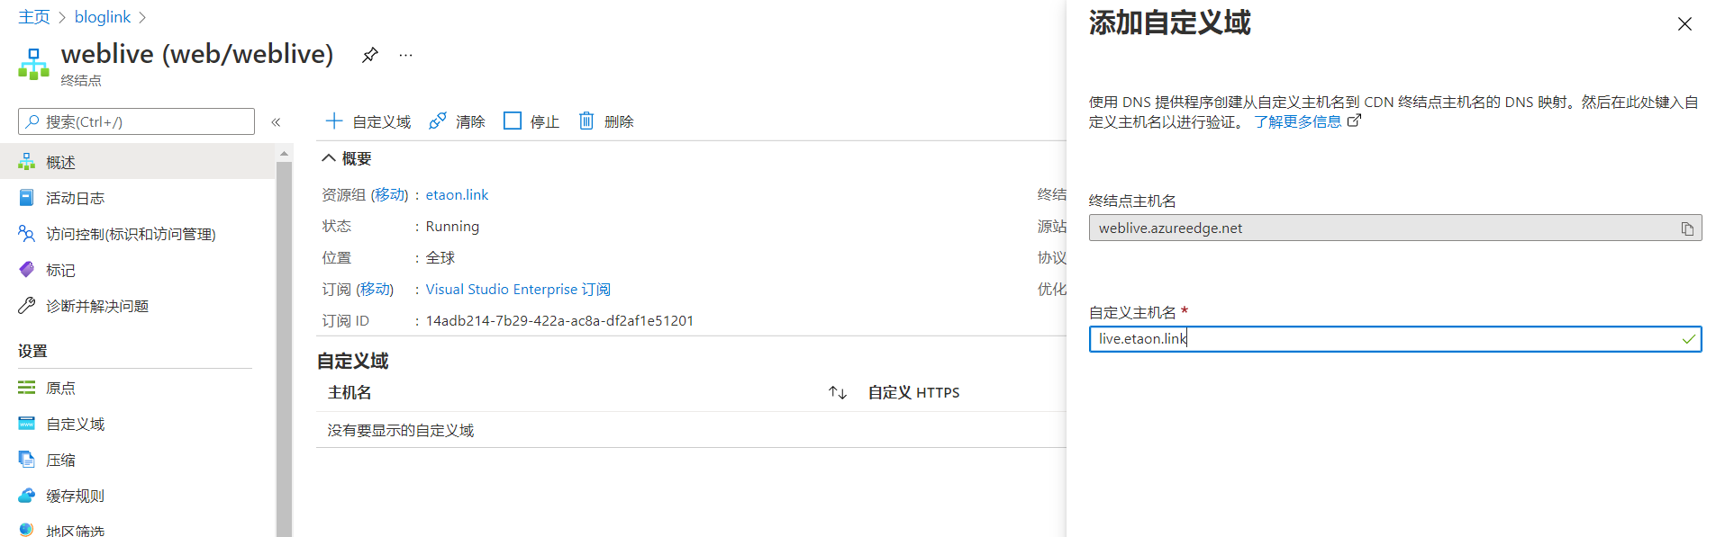Select the subscription ID 14adb214-7b29-422a-ac8a-df2af1e51201

559,320
